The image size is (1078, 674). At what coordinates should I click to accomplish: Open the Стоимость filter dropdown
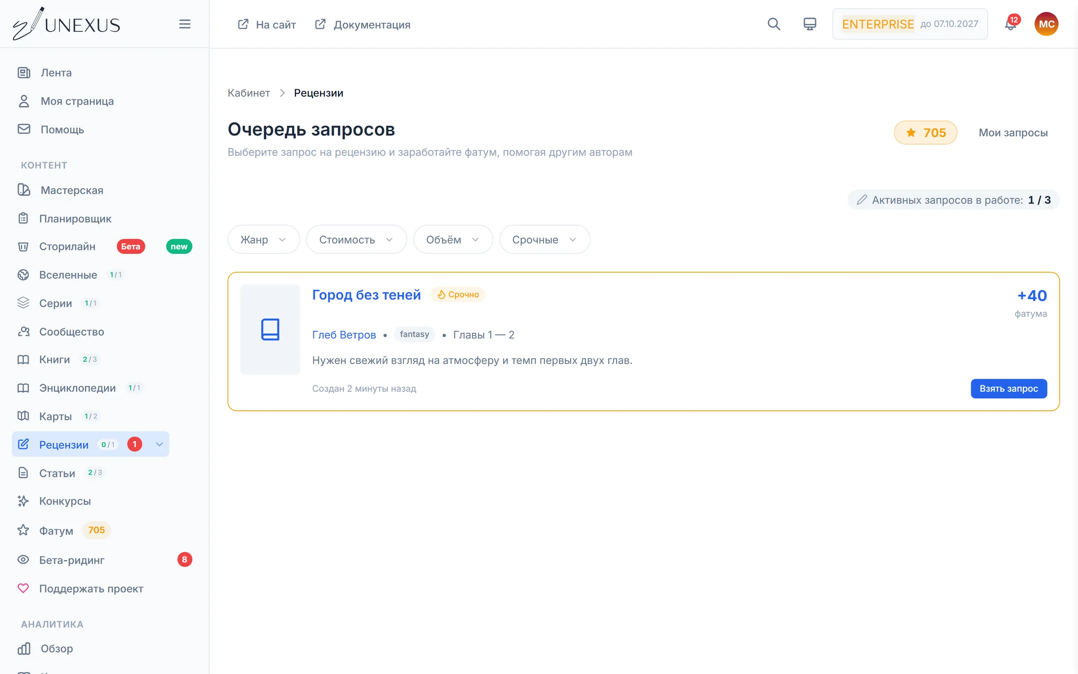[357, 239]
